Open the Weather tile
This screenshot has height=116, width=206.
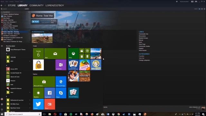(x=38, y=93)
